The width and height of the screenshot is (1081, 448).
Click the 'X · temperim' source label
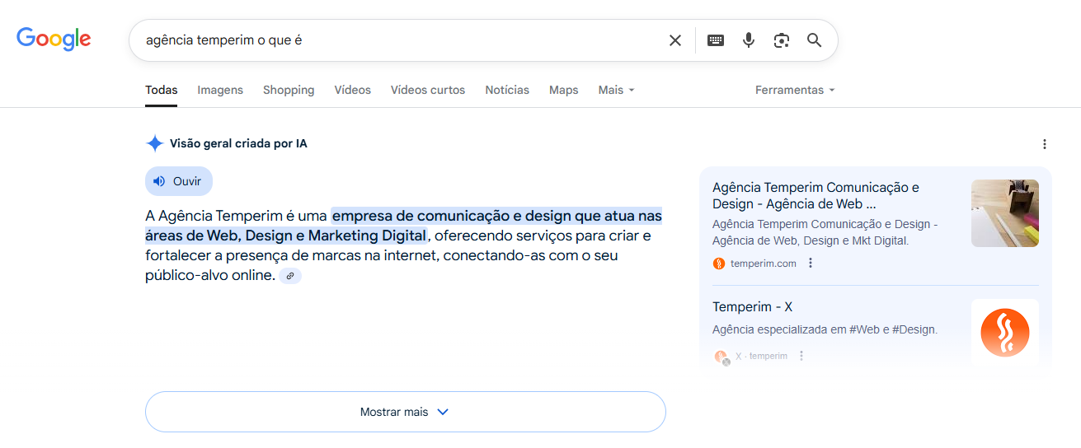pos(761,356)
